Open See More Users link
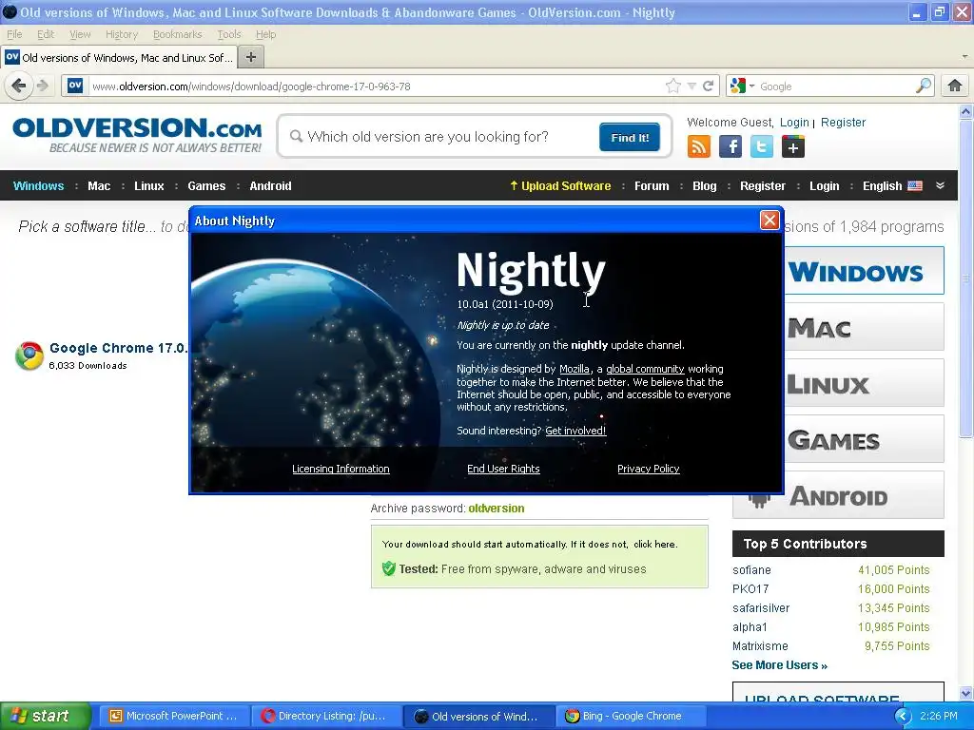This screenshot has width=974, height=730. [x=779, y=664]
